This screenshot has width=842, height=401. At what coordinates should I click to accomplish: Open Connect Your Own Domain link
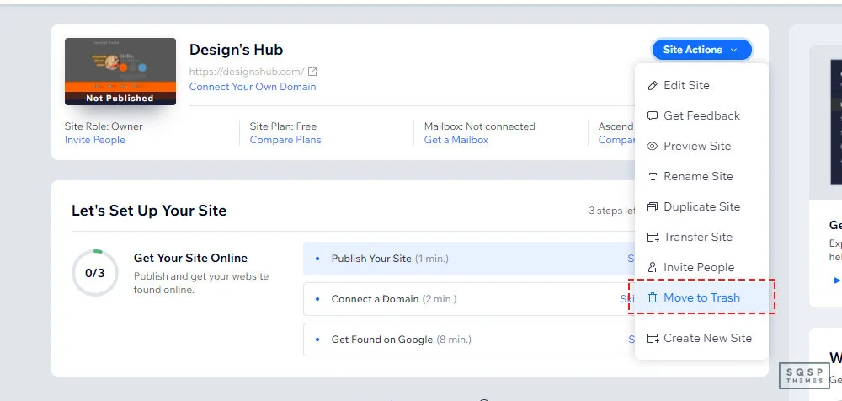[253, 87]
